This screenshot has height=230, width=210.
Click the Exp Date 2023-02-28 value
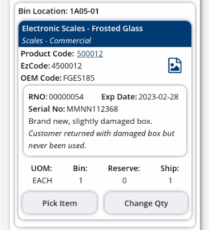[158, 97]
